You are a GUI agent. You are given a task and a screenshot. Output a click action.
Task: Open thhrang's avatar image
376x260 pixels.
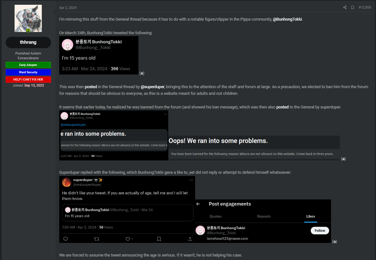pyautogui.click(x=28, y=18)
